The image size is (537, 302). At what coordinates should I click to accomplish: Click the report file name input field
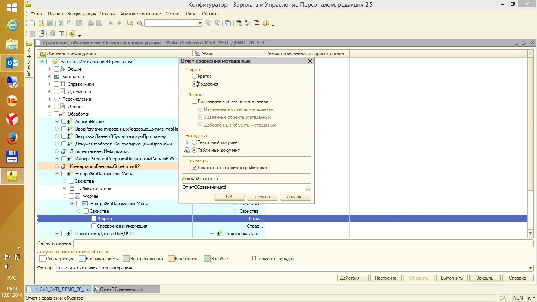click(243, 187)
